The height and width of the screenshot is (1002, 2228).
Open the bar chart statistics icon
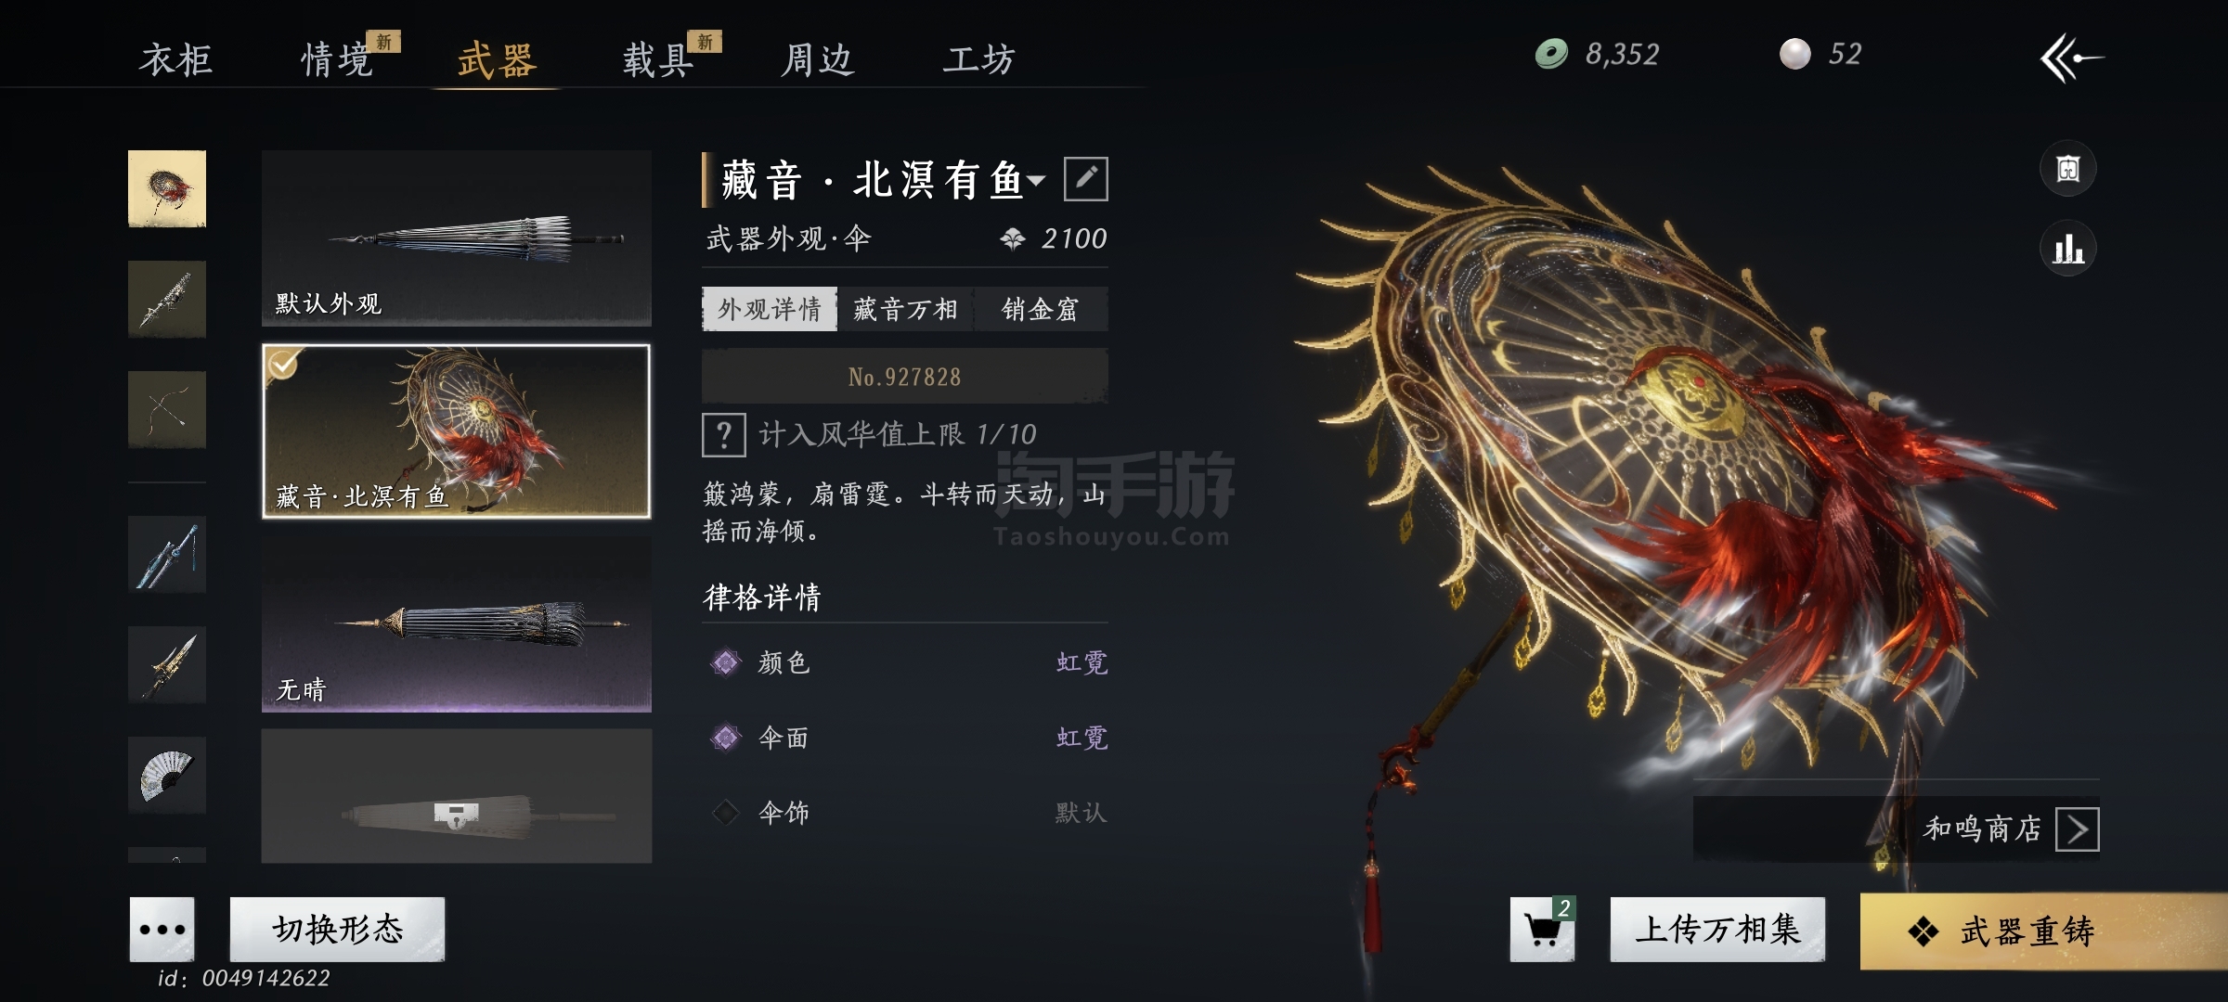[x=2067, y=249]
